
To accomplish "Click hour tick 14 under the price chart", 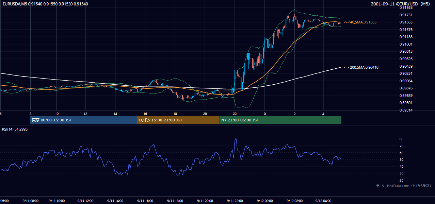I will 115,114.
